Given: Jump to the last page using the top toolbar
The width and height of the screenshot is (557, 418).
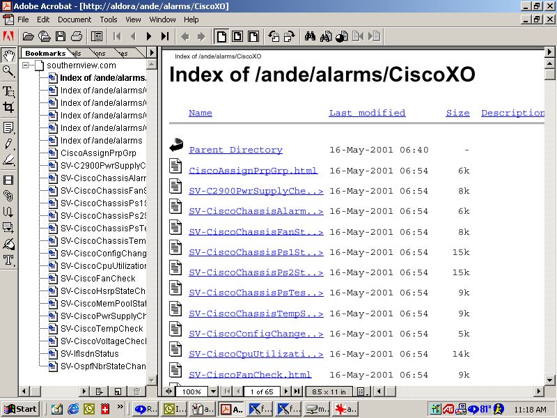Looking at the screenshot, I should click(165, 36).
